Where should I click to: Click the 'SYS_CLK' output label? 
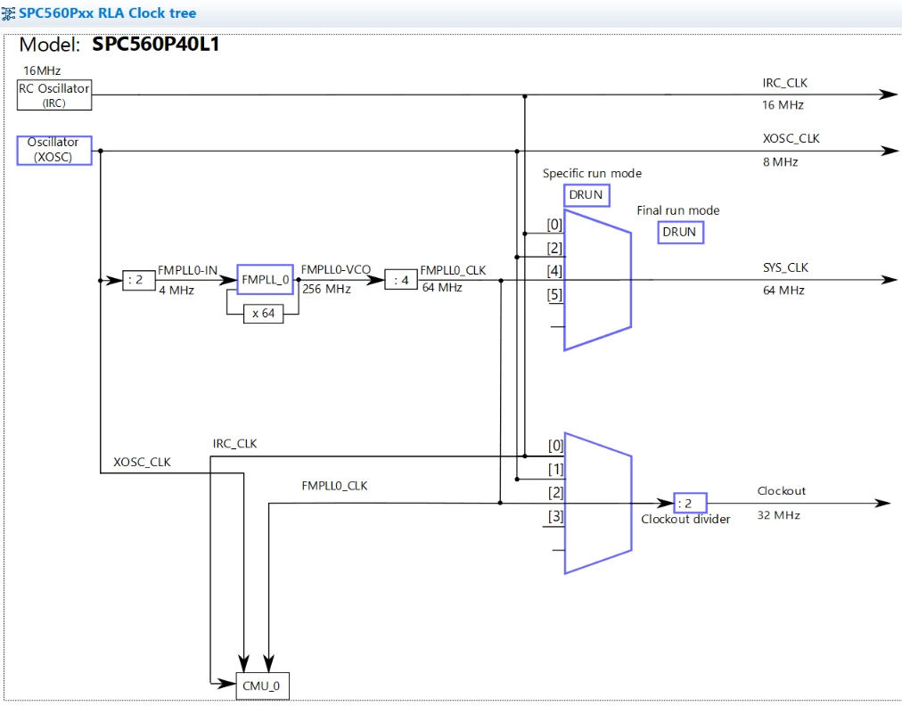coord(786,267)
